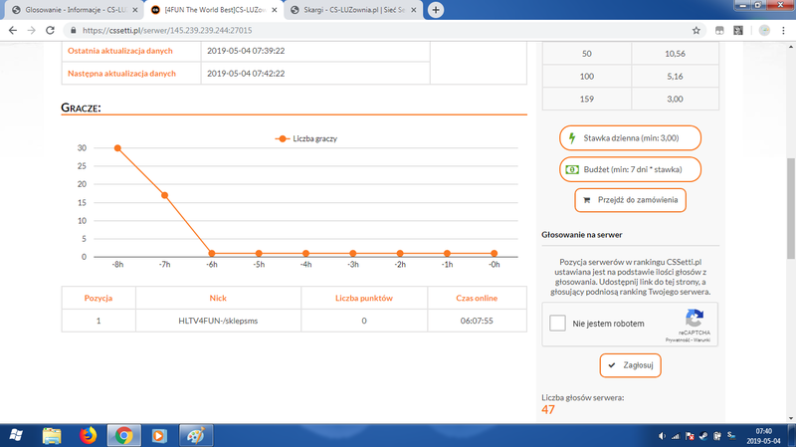
Task: Click the volume icon in system tray
Action: tap(699, 435)
